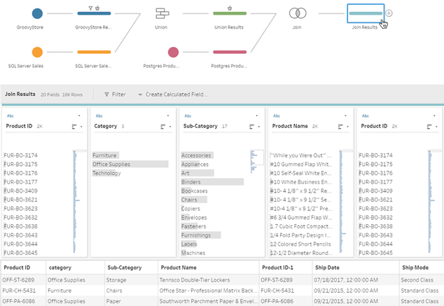
Task: Open the Union Results step
Action: coord(230,13)
